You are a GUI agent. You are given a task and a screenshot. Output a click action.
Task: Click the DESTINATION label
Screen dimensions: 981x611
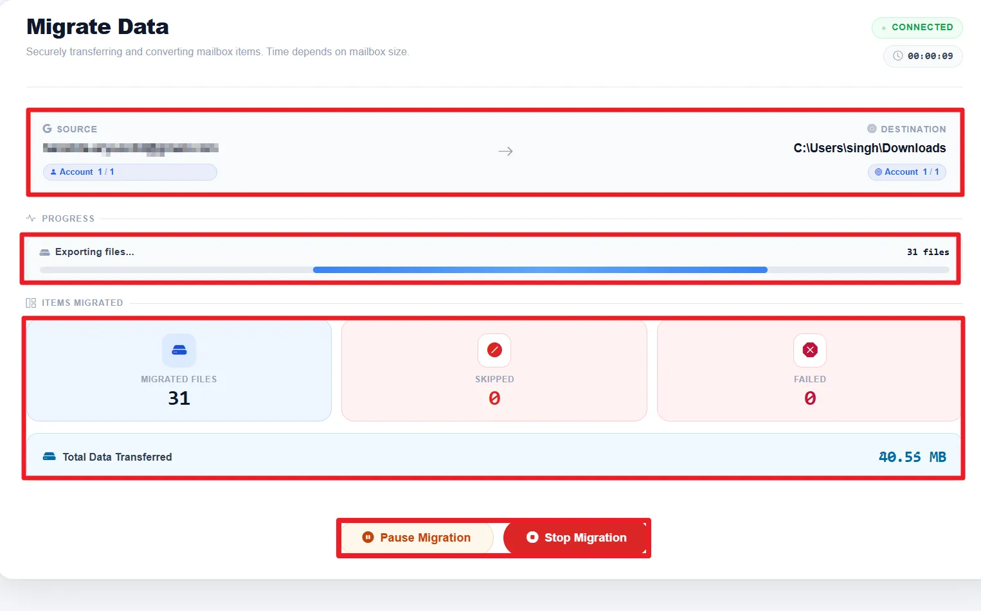pos(914,129)
